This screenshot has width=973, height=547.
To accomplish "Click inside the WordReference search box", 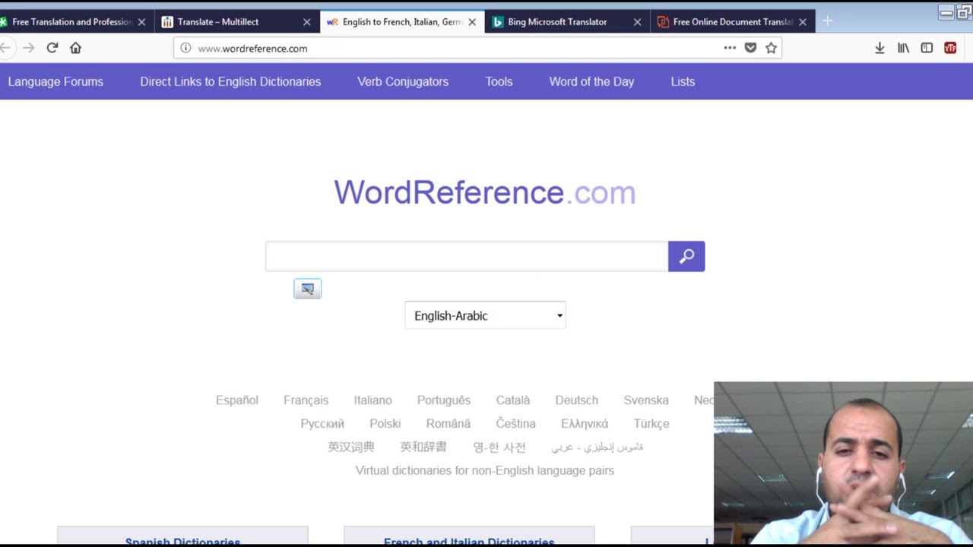I will [467, 257].
